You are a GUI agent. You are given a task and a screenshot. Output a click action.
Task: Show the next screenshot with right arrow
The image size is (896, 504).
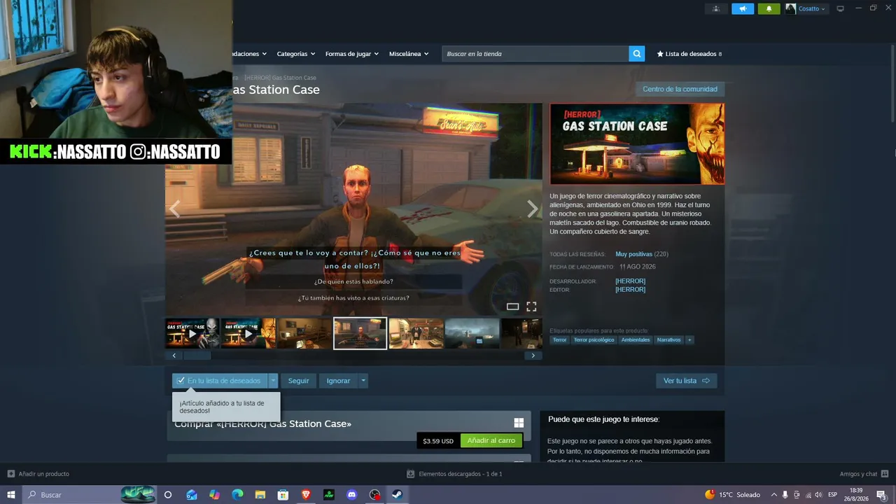point(533,209)
